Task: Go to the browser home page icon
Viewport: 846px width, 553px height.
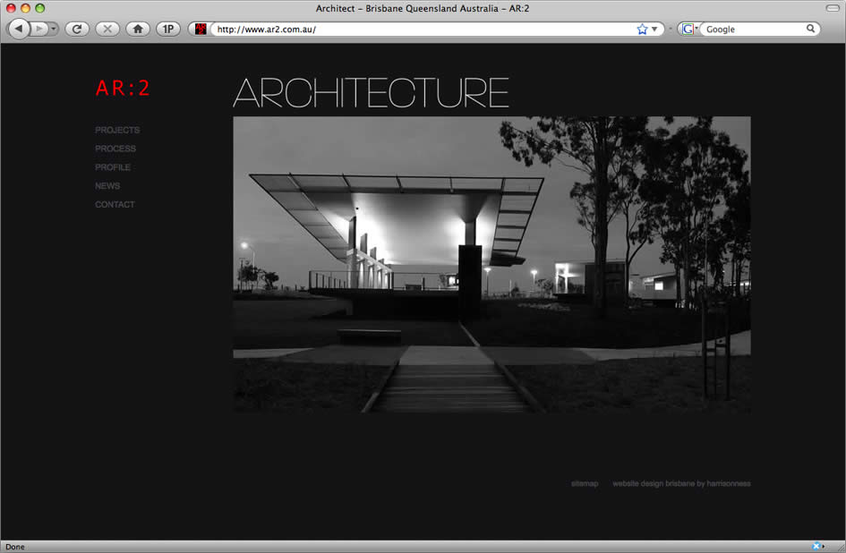Action: (138, 30)
